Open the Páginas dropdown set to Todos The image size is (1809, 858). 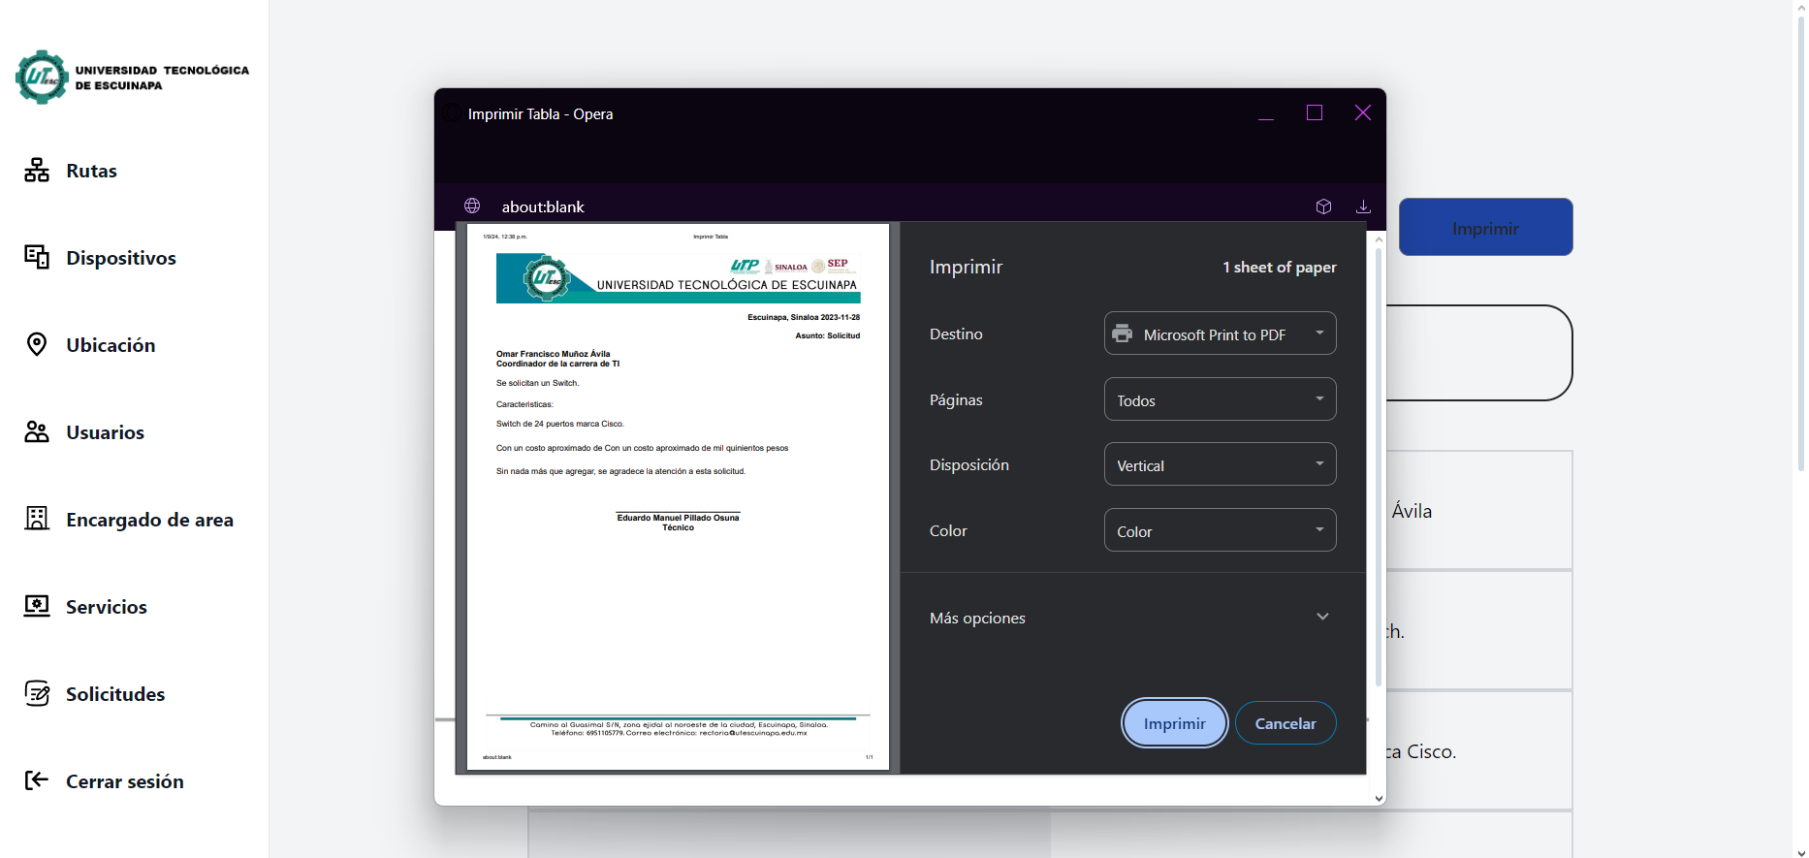point(1220,399)
